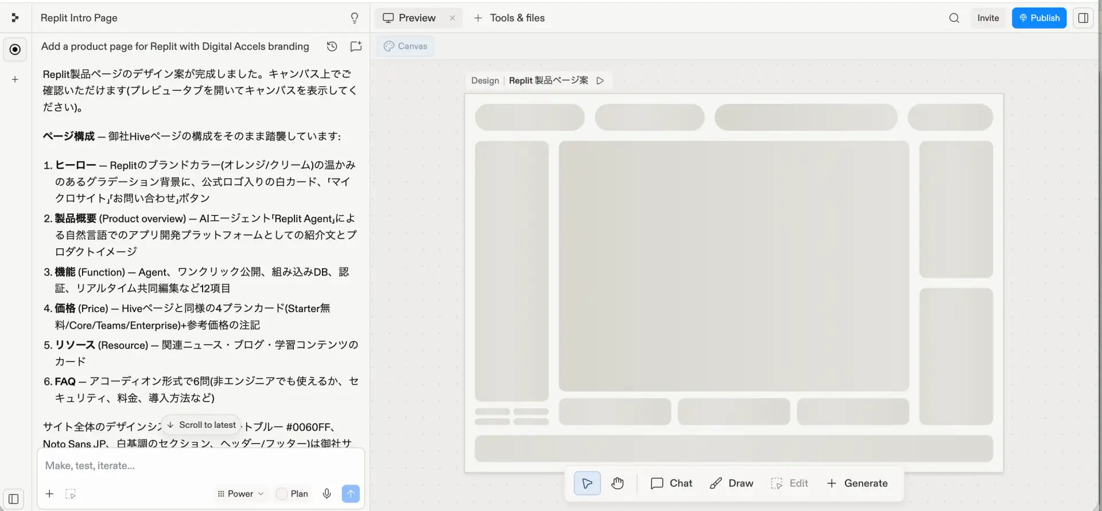Screen dimensions: 1102x511
Task: Open the Power mode dropdown
Action: tap(240, 494)
